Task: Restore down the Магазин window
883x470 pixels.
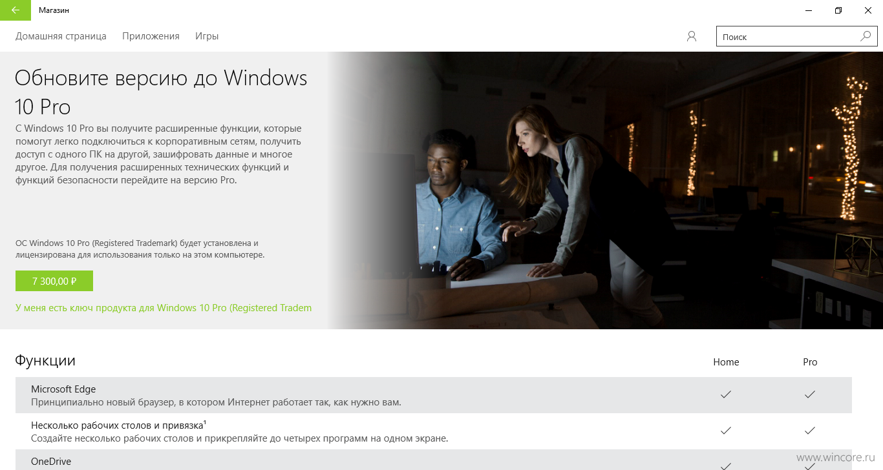Action: 838,10
